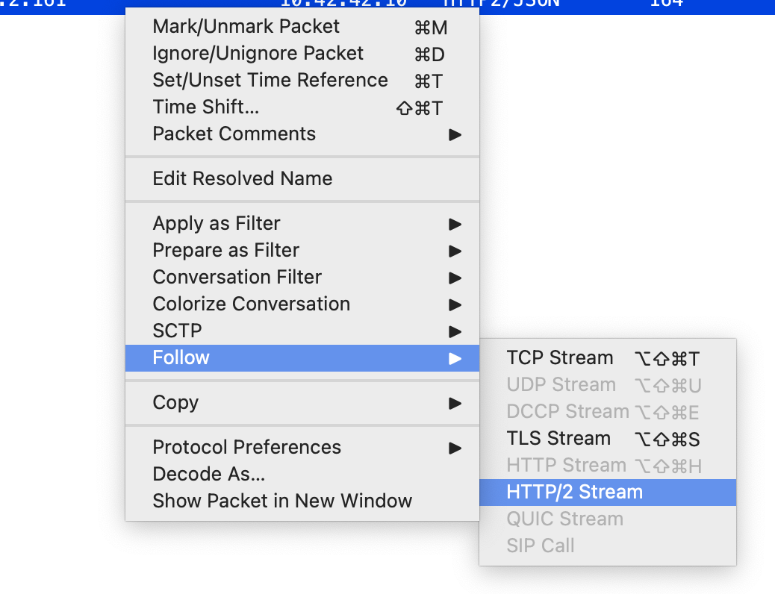
Task: Expand Conversation Filter submenu
Action: click(237, 278)
